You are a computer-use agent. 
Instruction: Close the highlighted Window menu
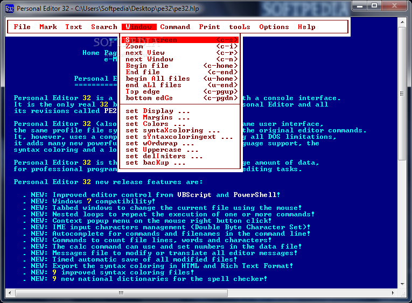point(139,27)
